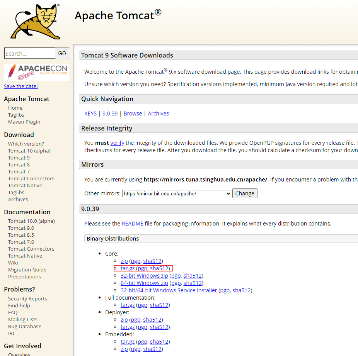Open Taglibs under Apache Tomcat section

(16, 115)
